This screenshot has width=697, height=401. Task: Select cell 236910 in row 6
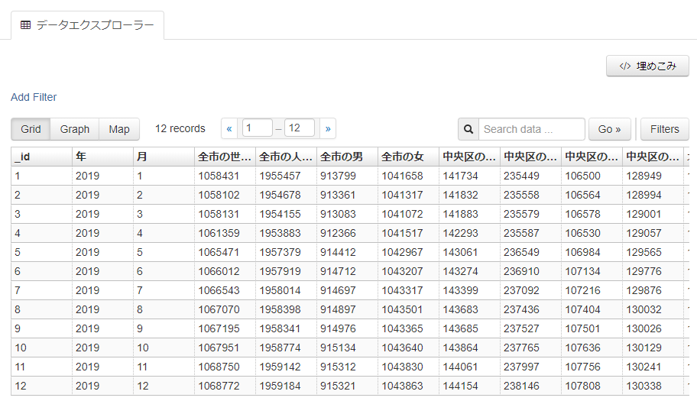pyautogui.click(x=530, y=271)
